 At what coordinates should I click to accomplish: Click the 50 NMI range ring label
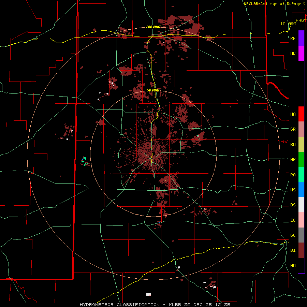(153, 90)
